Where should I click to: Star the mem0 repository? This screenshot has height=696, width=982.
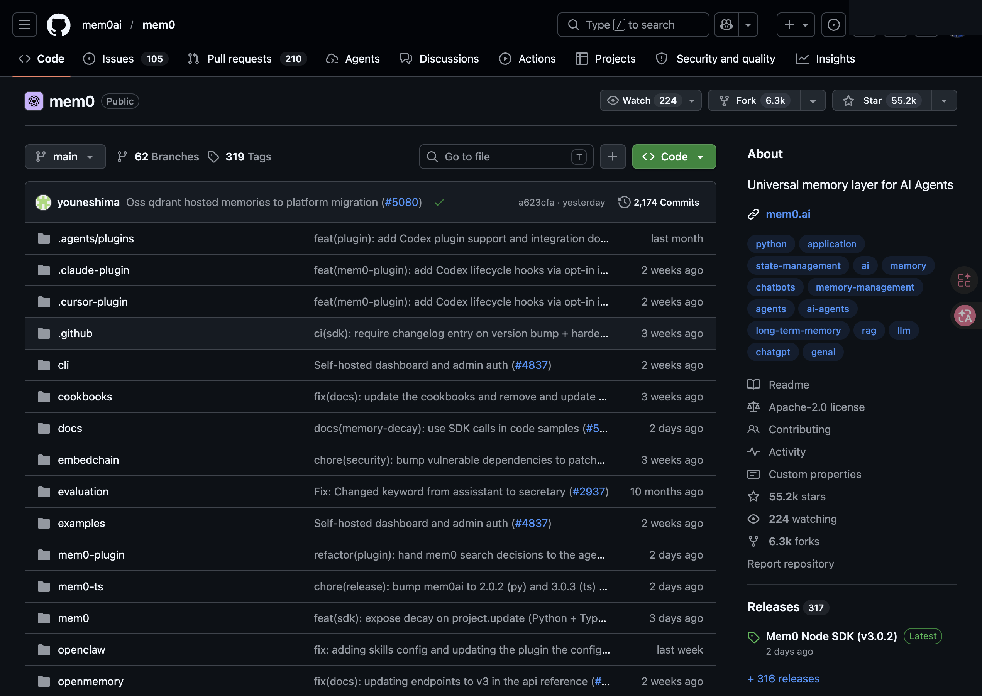(x=882, y=100)
